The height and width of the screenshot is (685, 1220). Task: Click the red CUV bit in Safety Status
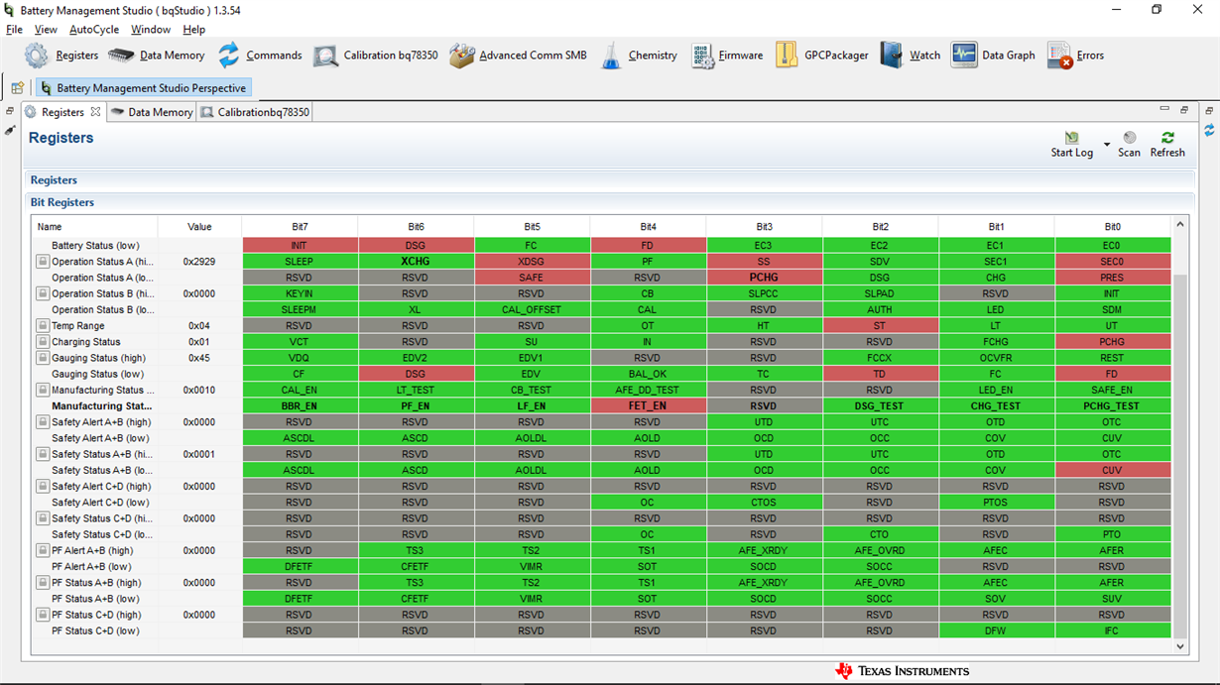(x=1112, y=470)
